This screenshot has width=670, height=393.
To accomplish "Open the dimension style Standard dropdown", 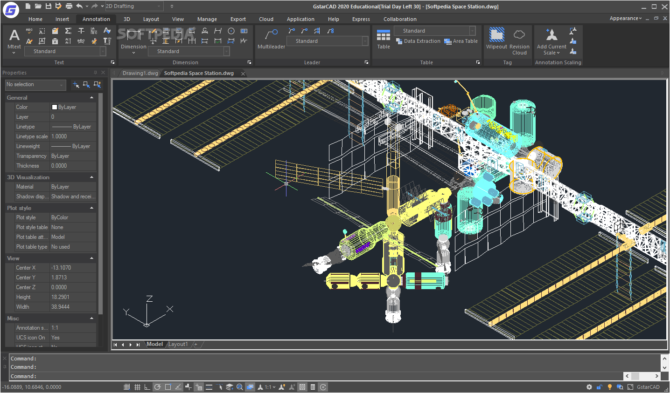I will [188, 51].
